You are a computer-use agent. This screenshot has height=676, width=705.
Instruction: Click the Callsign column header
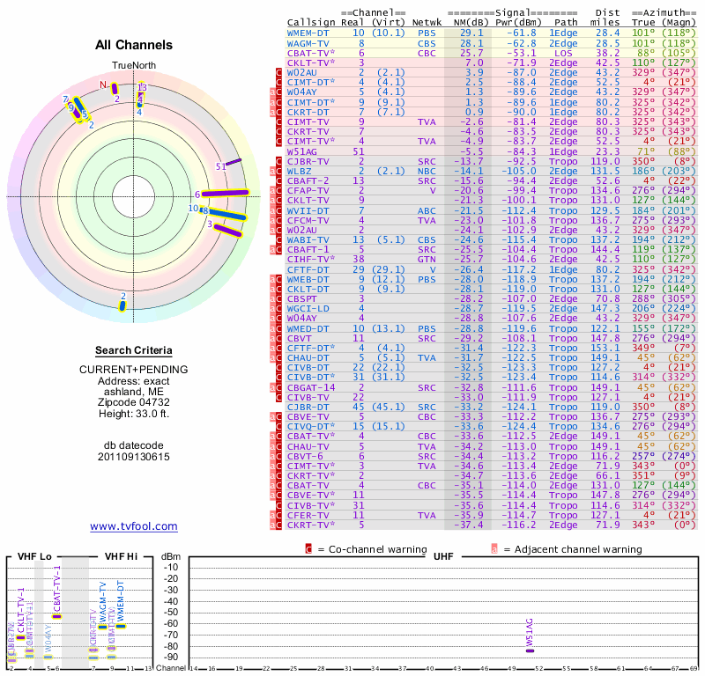point(311,22)
